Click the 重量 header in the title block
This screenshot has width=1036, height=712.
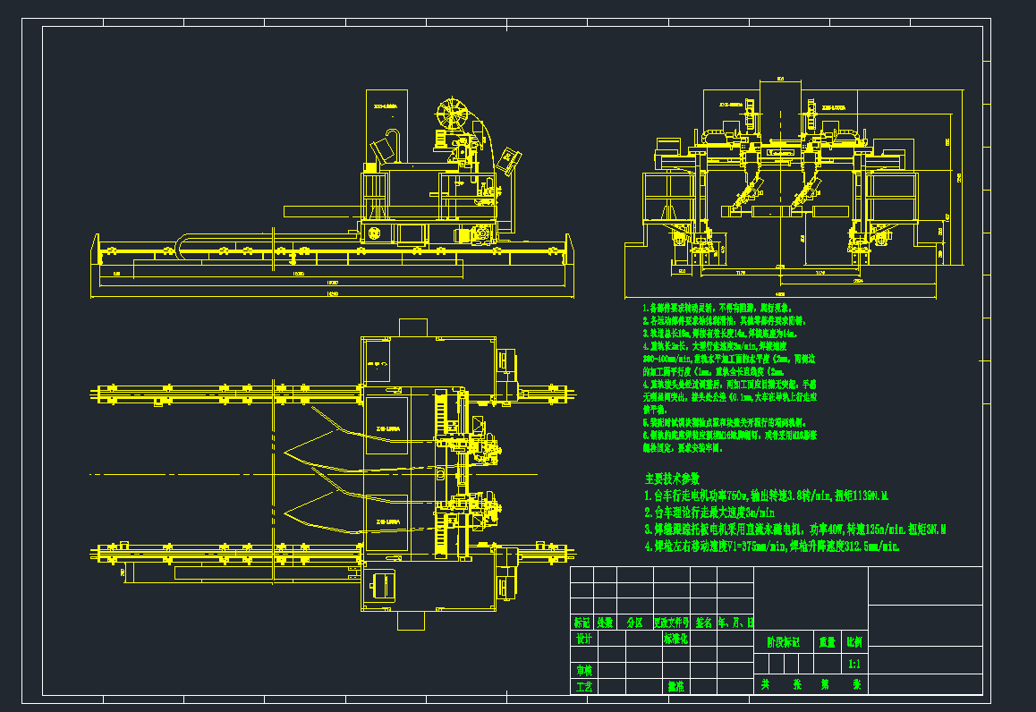point(827,642)
